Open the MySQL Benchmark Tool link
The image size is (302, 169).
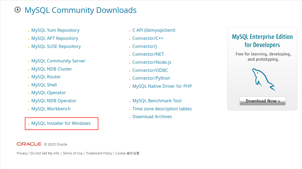point(157,101)
